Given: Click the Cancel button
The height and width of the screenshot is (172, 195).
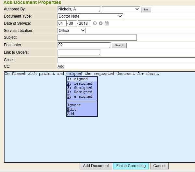Looking at the screenshot, I should pyautogui.click(x=159, y=166).
